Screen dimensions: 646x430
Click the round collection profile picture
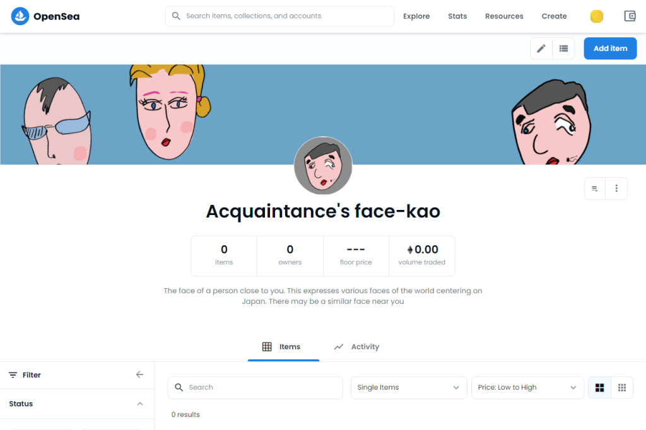[323, 166]
